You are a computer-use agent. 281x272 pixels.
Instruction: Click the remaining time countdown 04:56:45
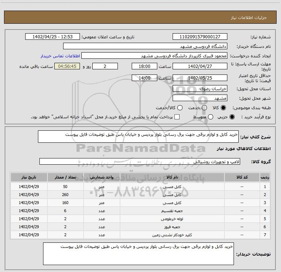67,66
